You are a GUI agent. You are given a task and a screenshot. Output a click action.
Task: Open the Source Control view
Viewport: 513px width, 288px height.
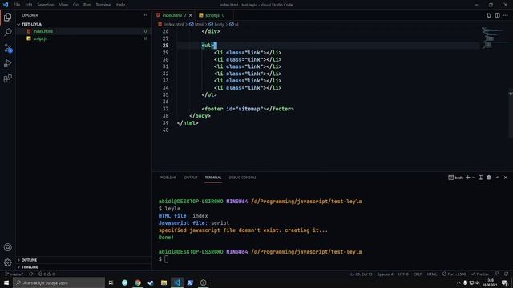7,48
